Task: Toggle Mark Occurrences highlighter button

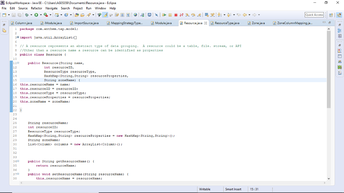Action: pos(105,15)
